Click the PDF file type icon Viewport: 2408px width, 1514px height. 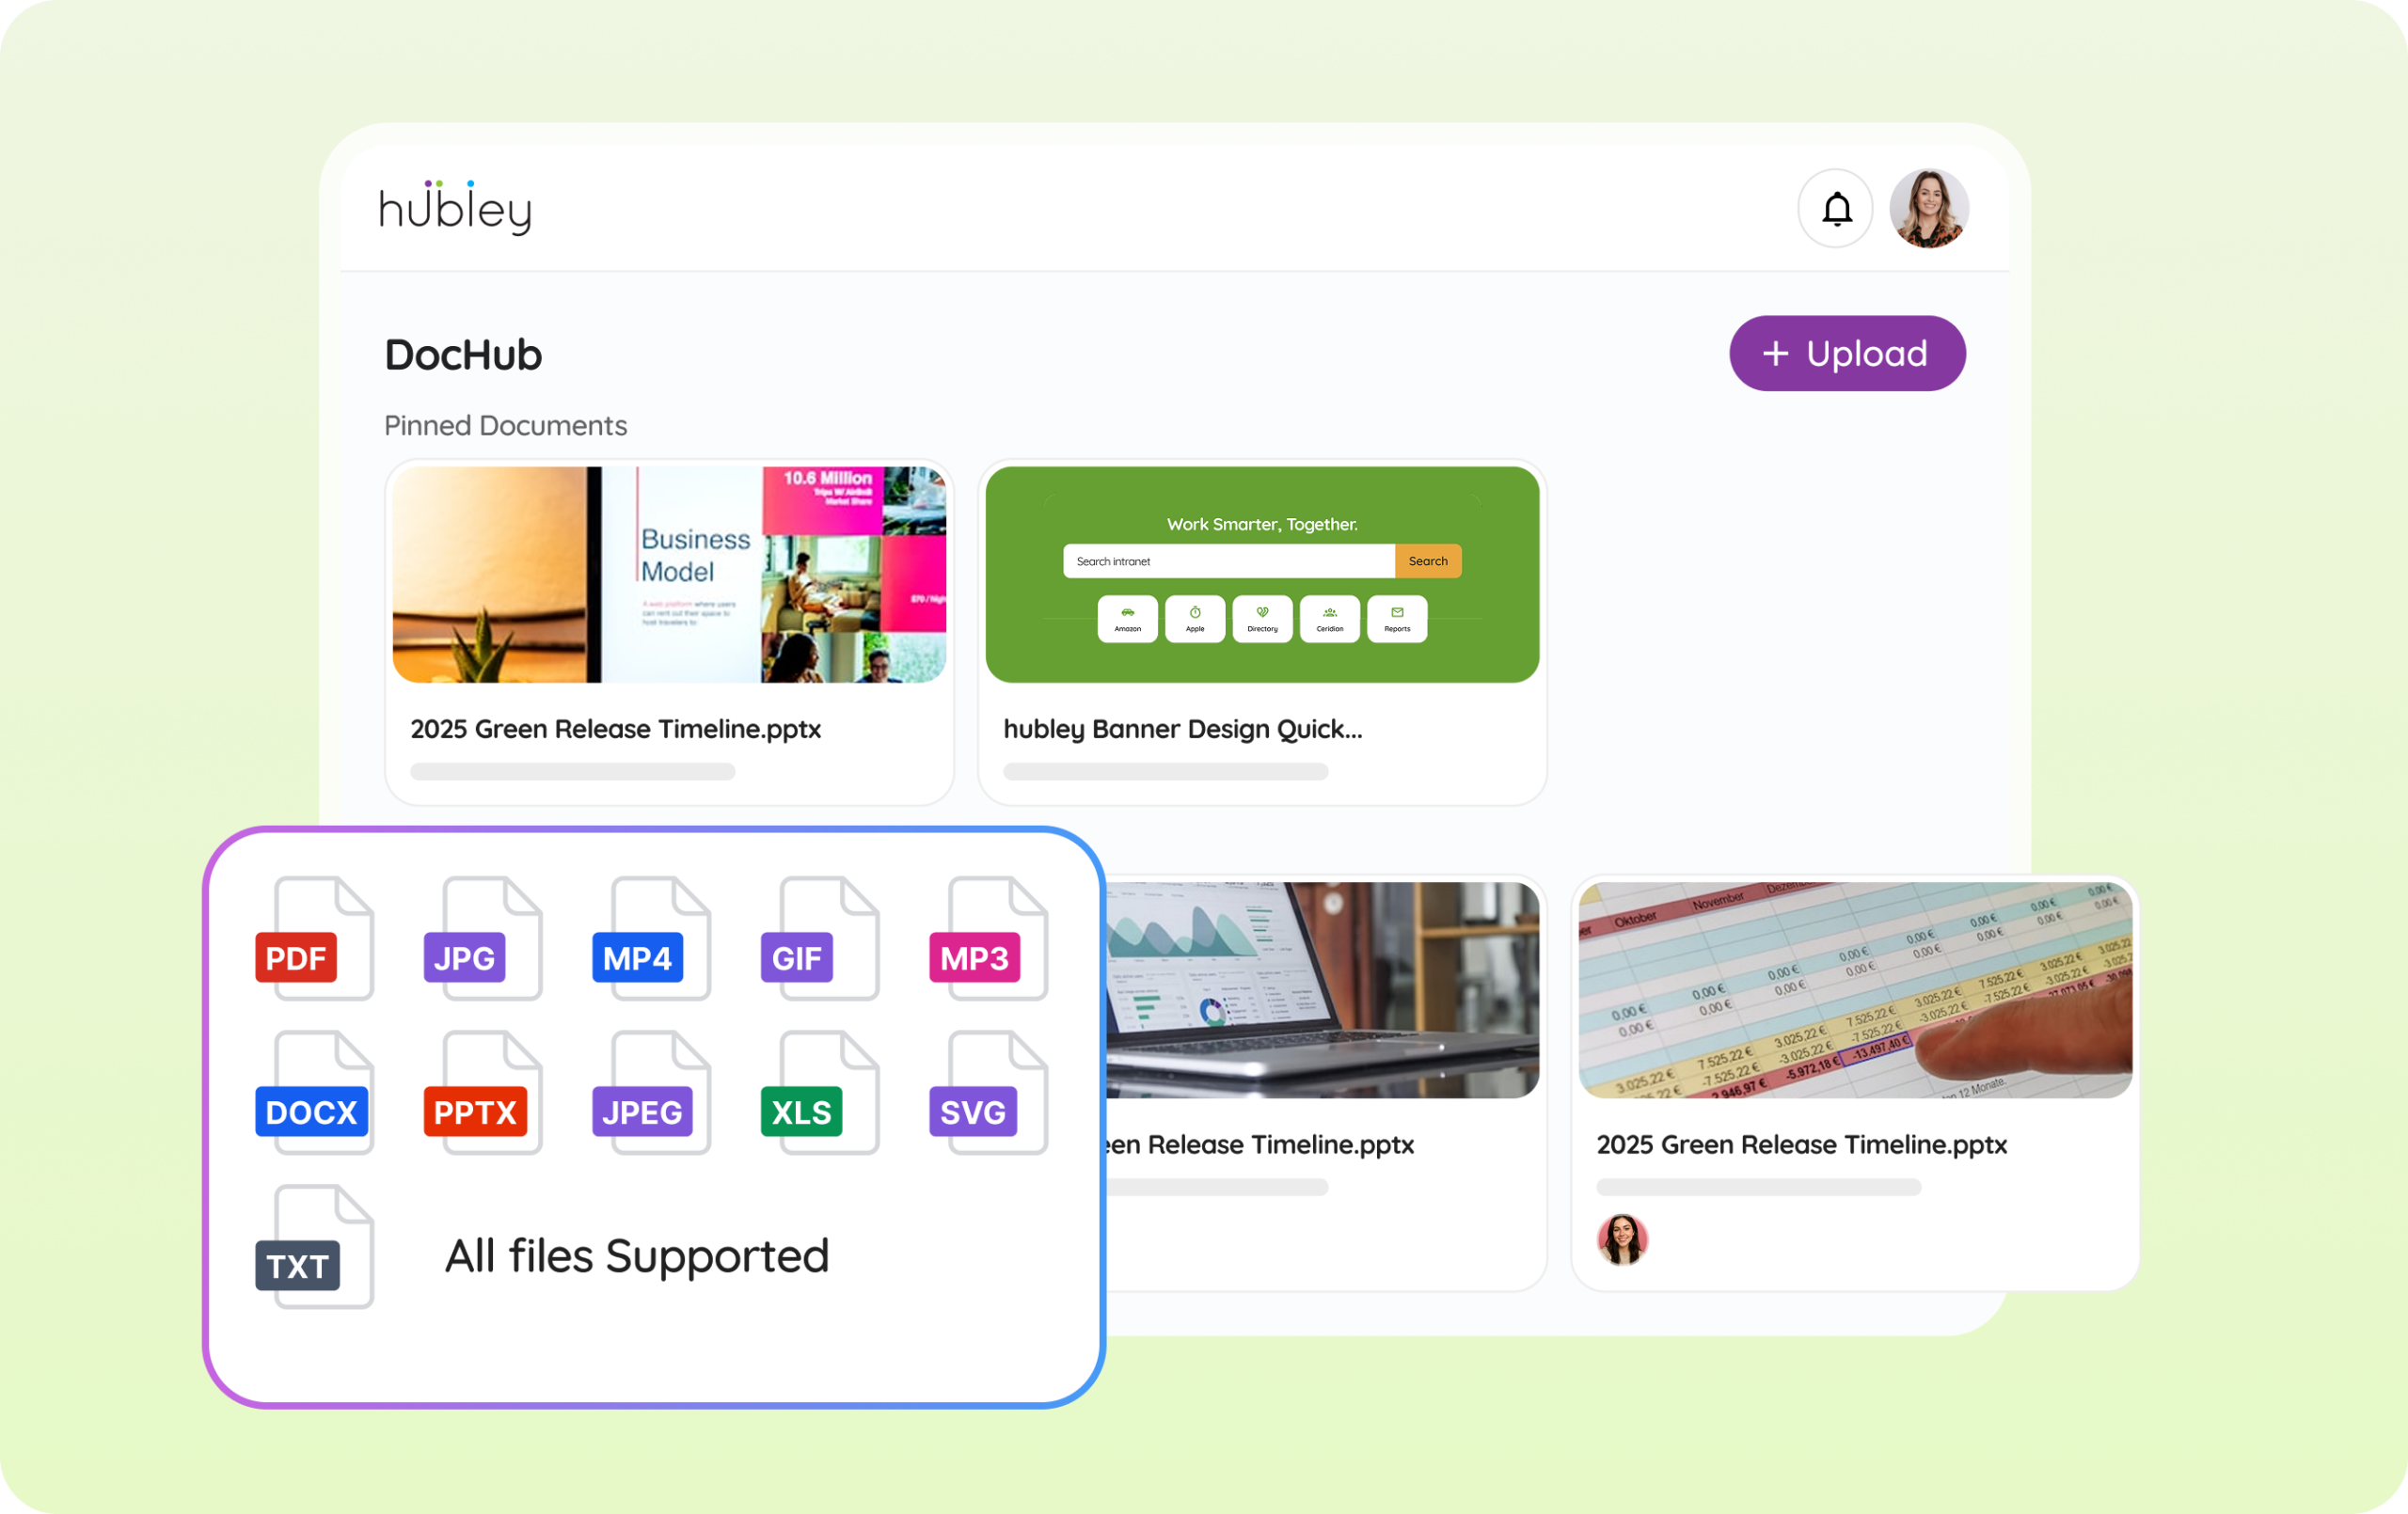312,940
